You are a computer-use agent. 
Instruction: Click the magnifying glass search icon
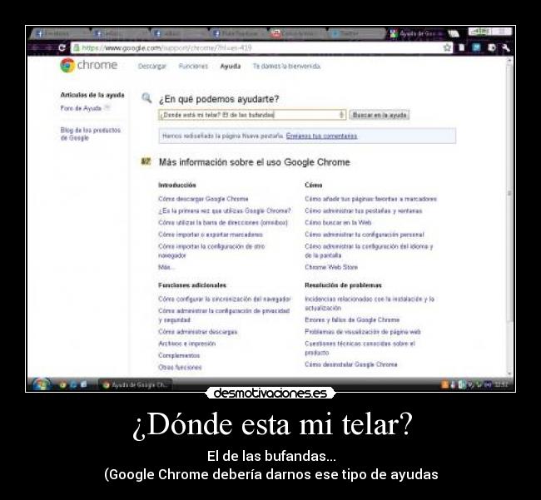pyautogui.click(x=146, y=98)
